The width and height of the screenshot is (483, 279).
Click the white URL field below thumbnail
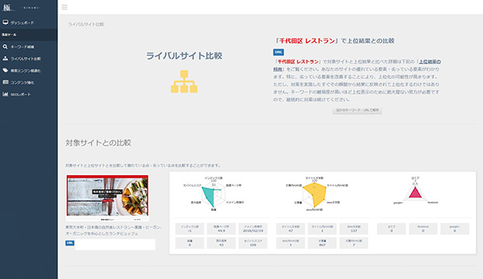115,245
